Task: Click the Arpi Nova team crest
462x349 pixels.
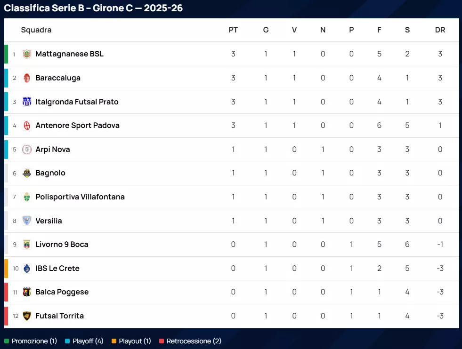Action: click(27, 150)
